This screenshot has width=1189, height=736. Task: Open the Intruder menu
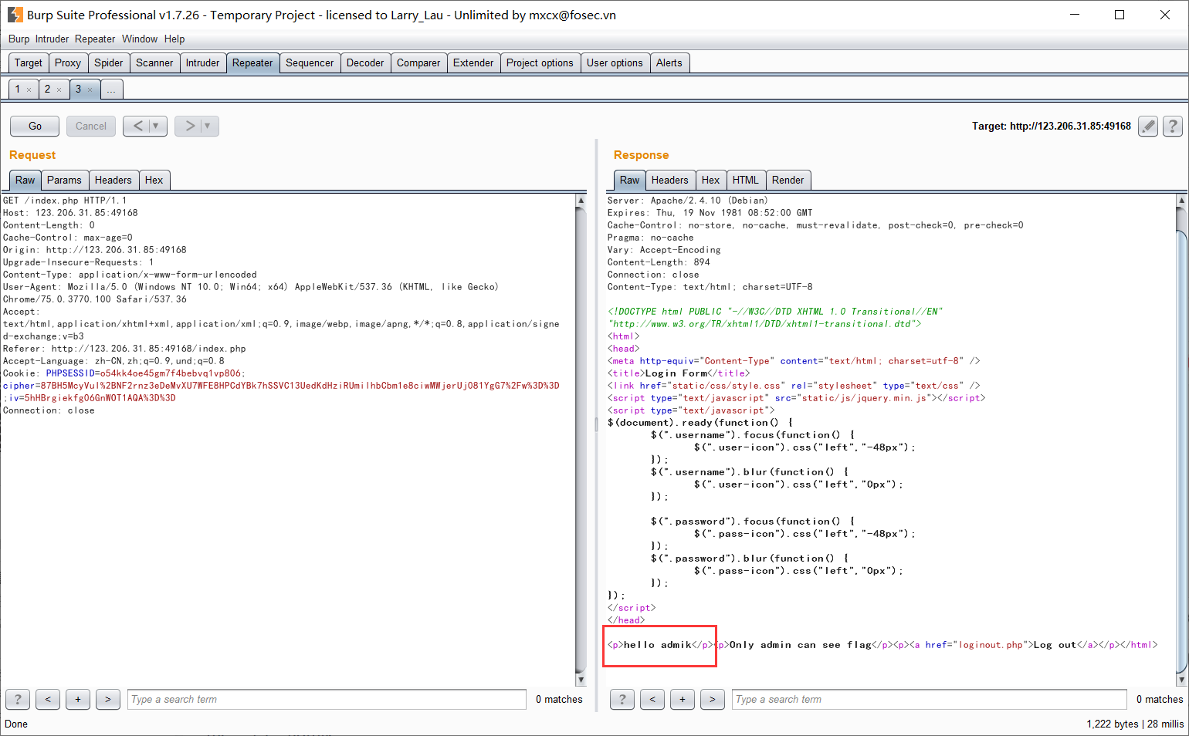coord(52,39)
